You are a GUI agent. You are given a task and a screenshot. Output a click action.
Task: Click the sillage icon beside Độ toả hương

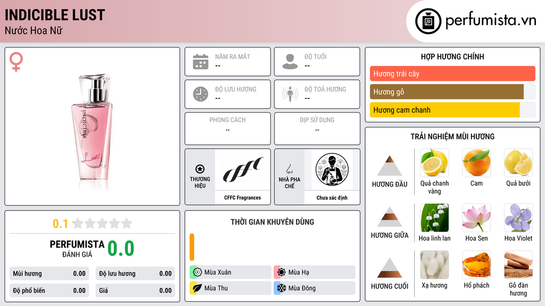[290, 94]
